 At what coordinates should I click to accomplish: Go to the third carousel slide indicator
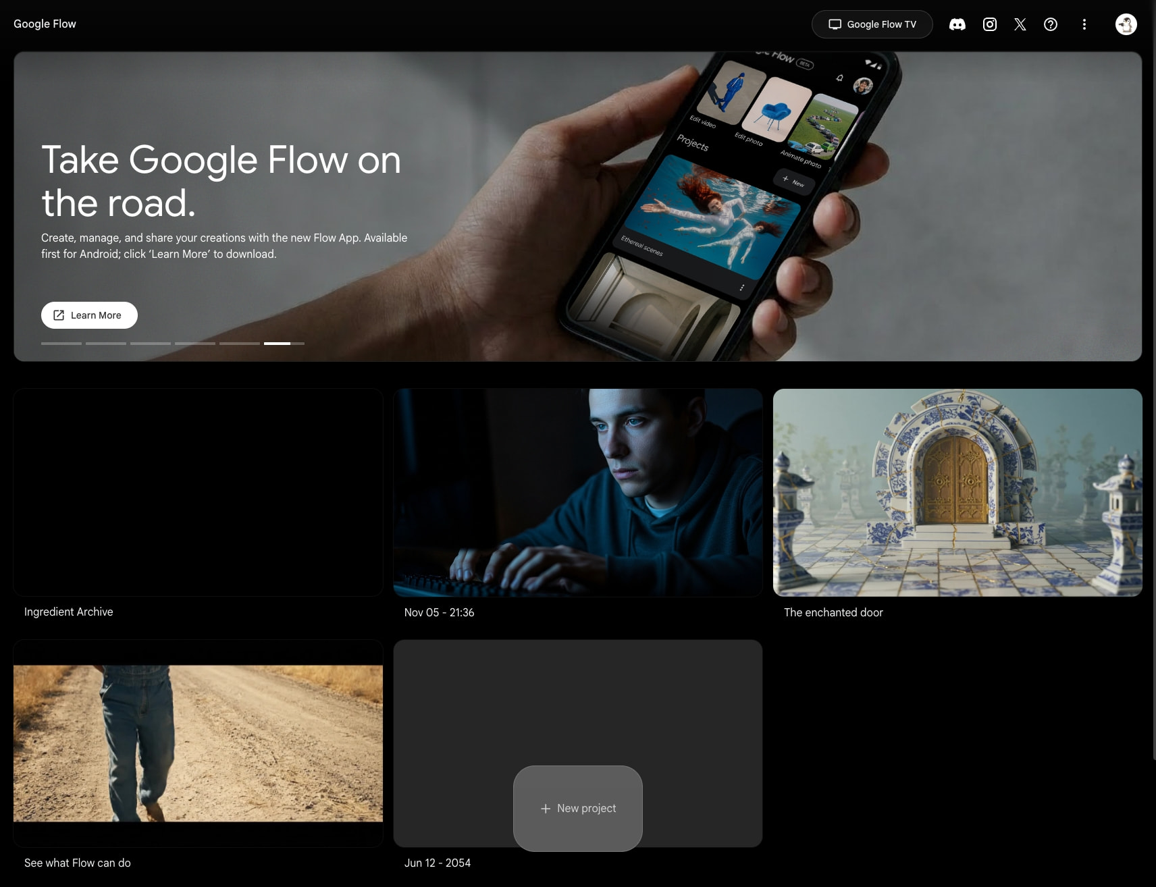tap(151, 344)
